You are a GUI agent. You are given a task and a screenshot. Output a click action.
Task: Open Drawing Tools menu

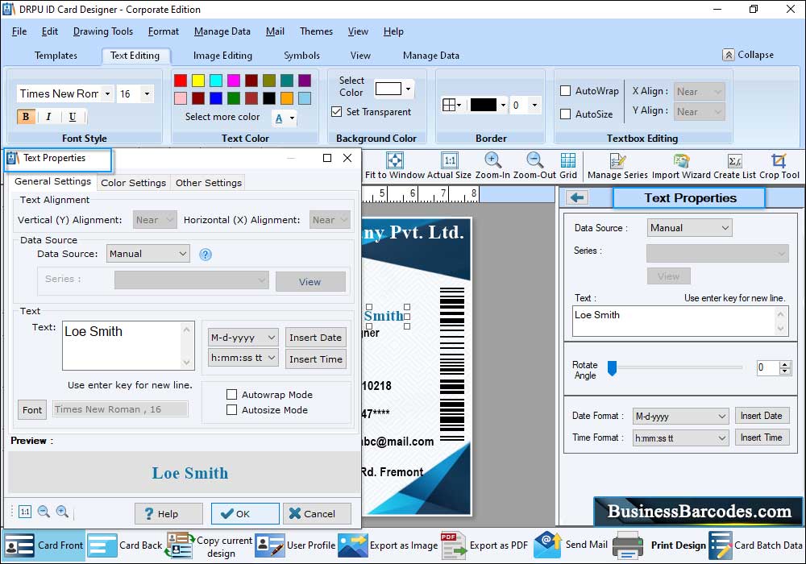coord(103,31)
